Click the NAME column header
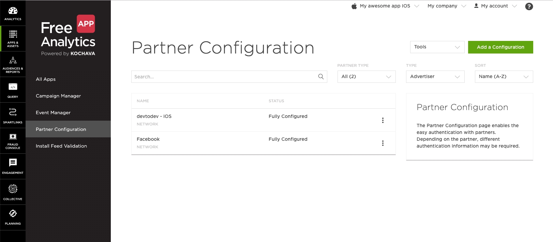Screen dimensions: 553x242 click(x=143, y=101)
